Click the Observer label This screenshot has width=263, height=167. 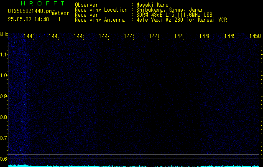pyautogui.click(x=87, y=5)
